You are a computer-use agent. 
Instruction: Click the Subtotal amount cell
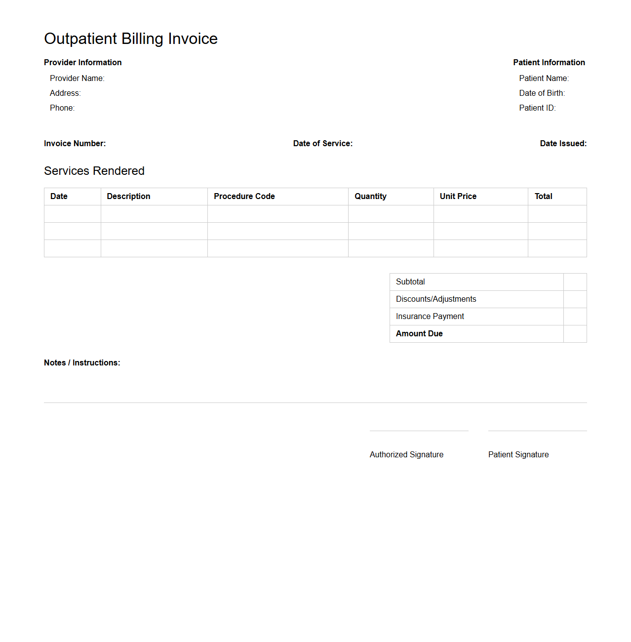coord(575,282)
